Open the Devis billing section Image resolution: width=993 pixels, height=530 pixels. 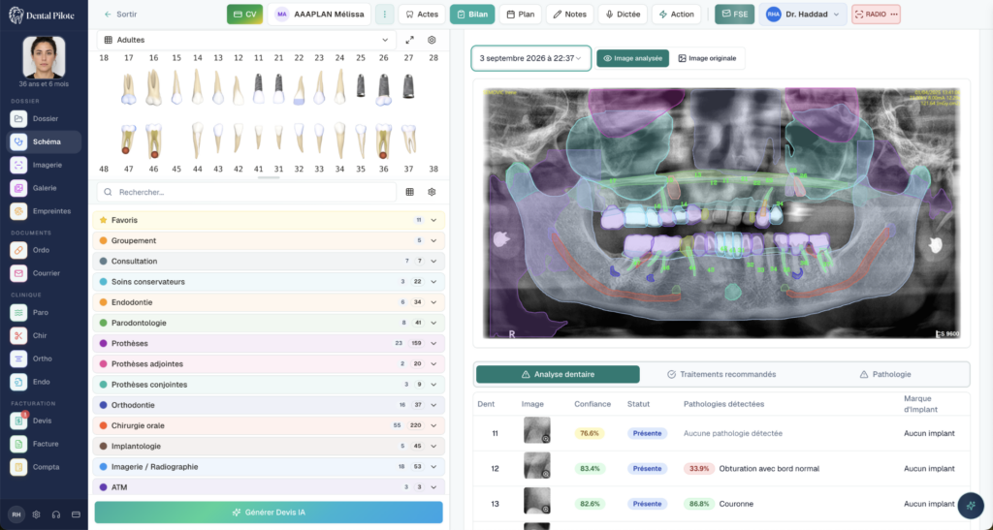[44, 421]
